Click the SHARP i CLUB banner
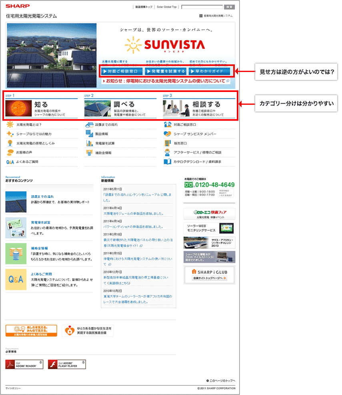The height and width of the screenshot is (395, 342). 210,275
